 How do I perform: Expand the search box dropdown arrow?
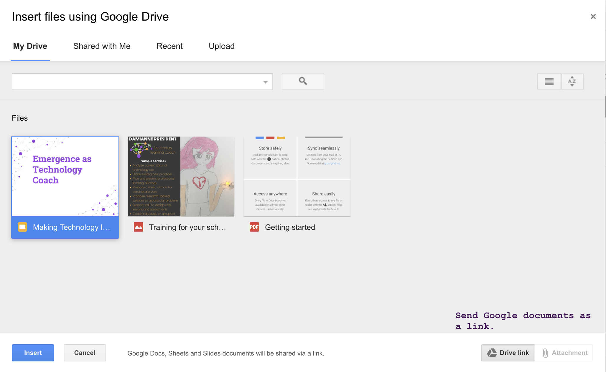[265, 82]
